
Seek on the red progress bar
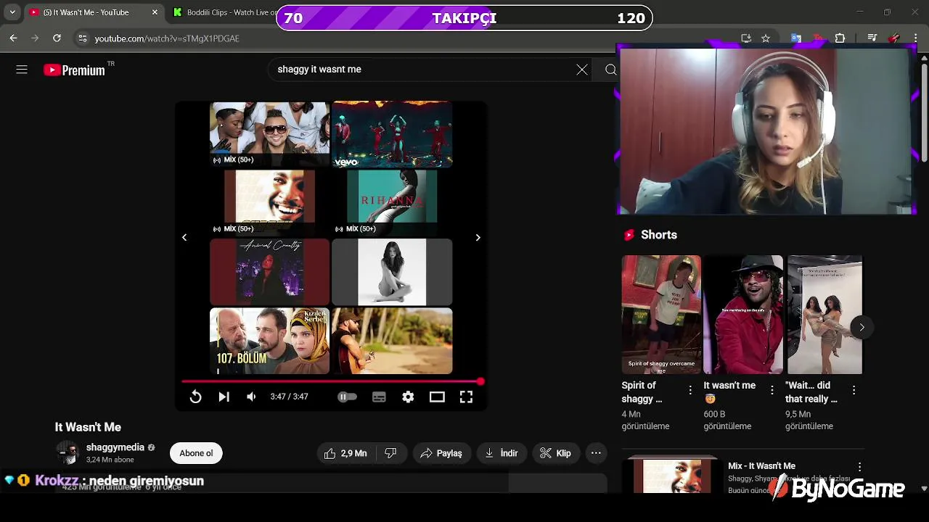331,381
